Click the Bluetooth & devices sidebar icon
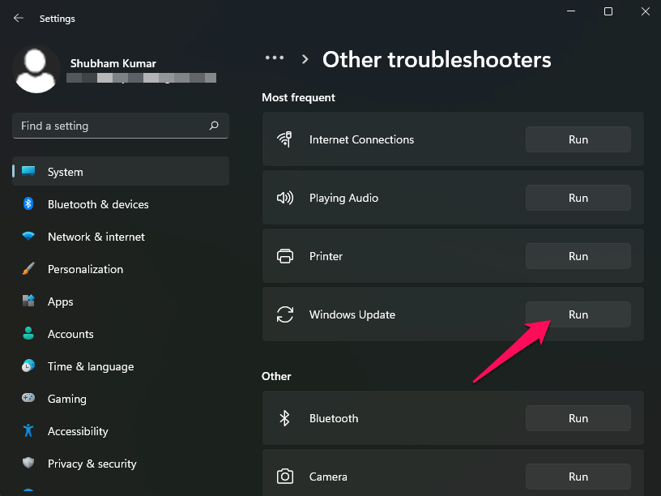This screenshot has height=496, width=661. (x=28, y=204)
